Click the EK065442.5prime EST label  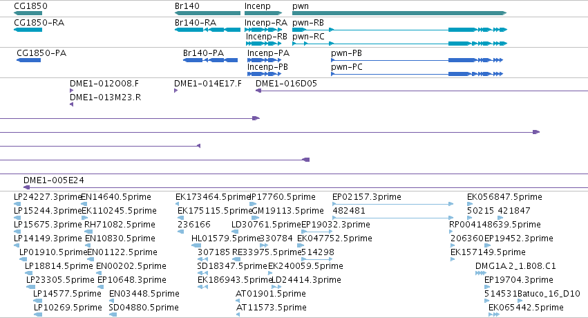coord(526,308)
